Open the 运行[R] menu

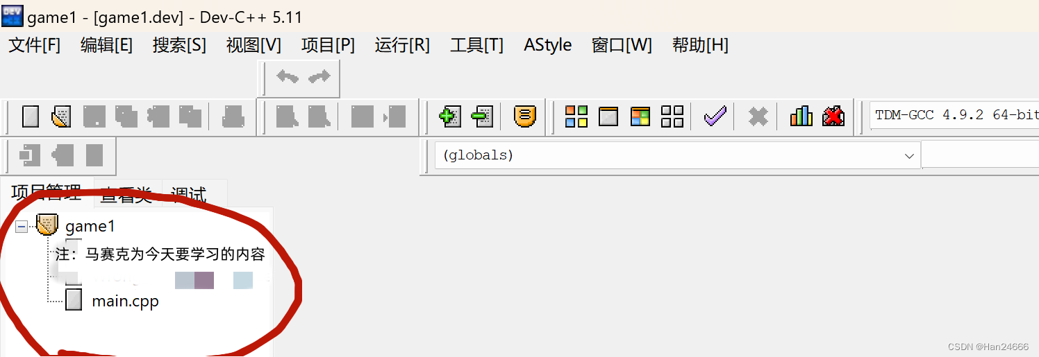click(x=402, y=45)
